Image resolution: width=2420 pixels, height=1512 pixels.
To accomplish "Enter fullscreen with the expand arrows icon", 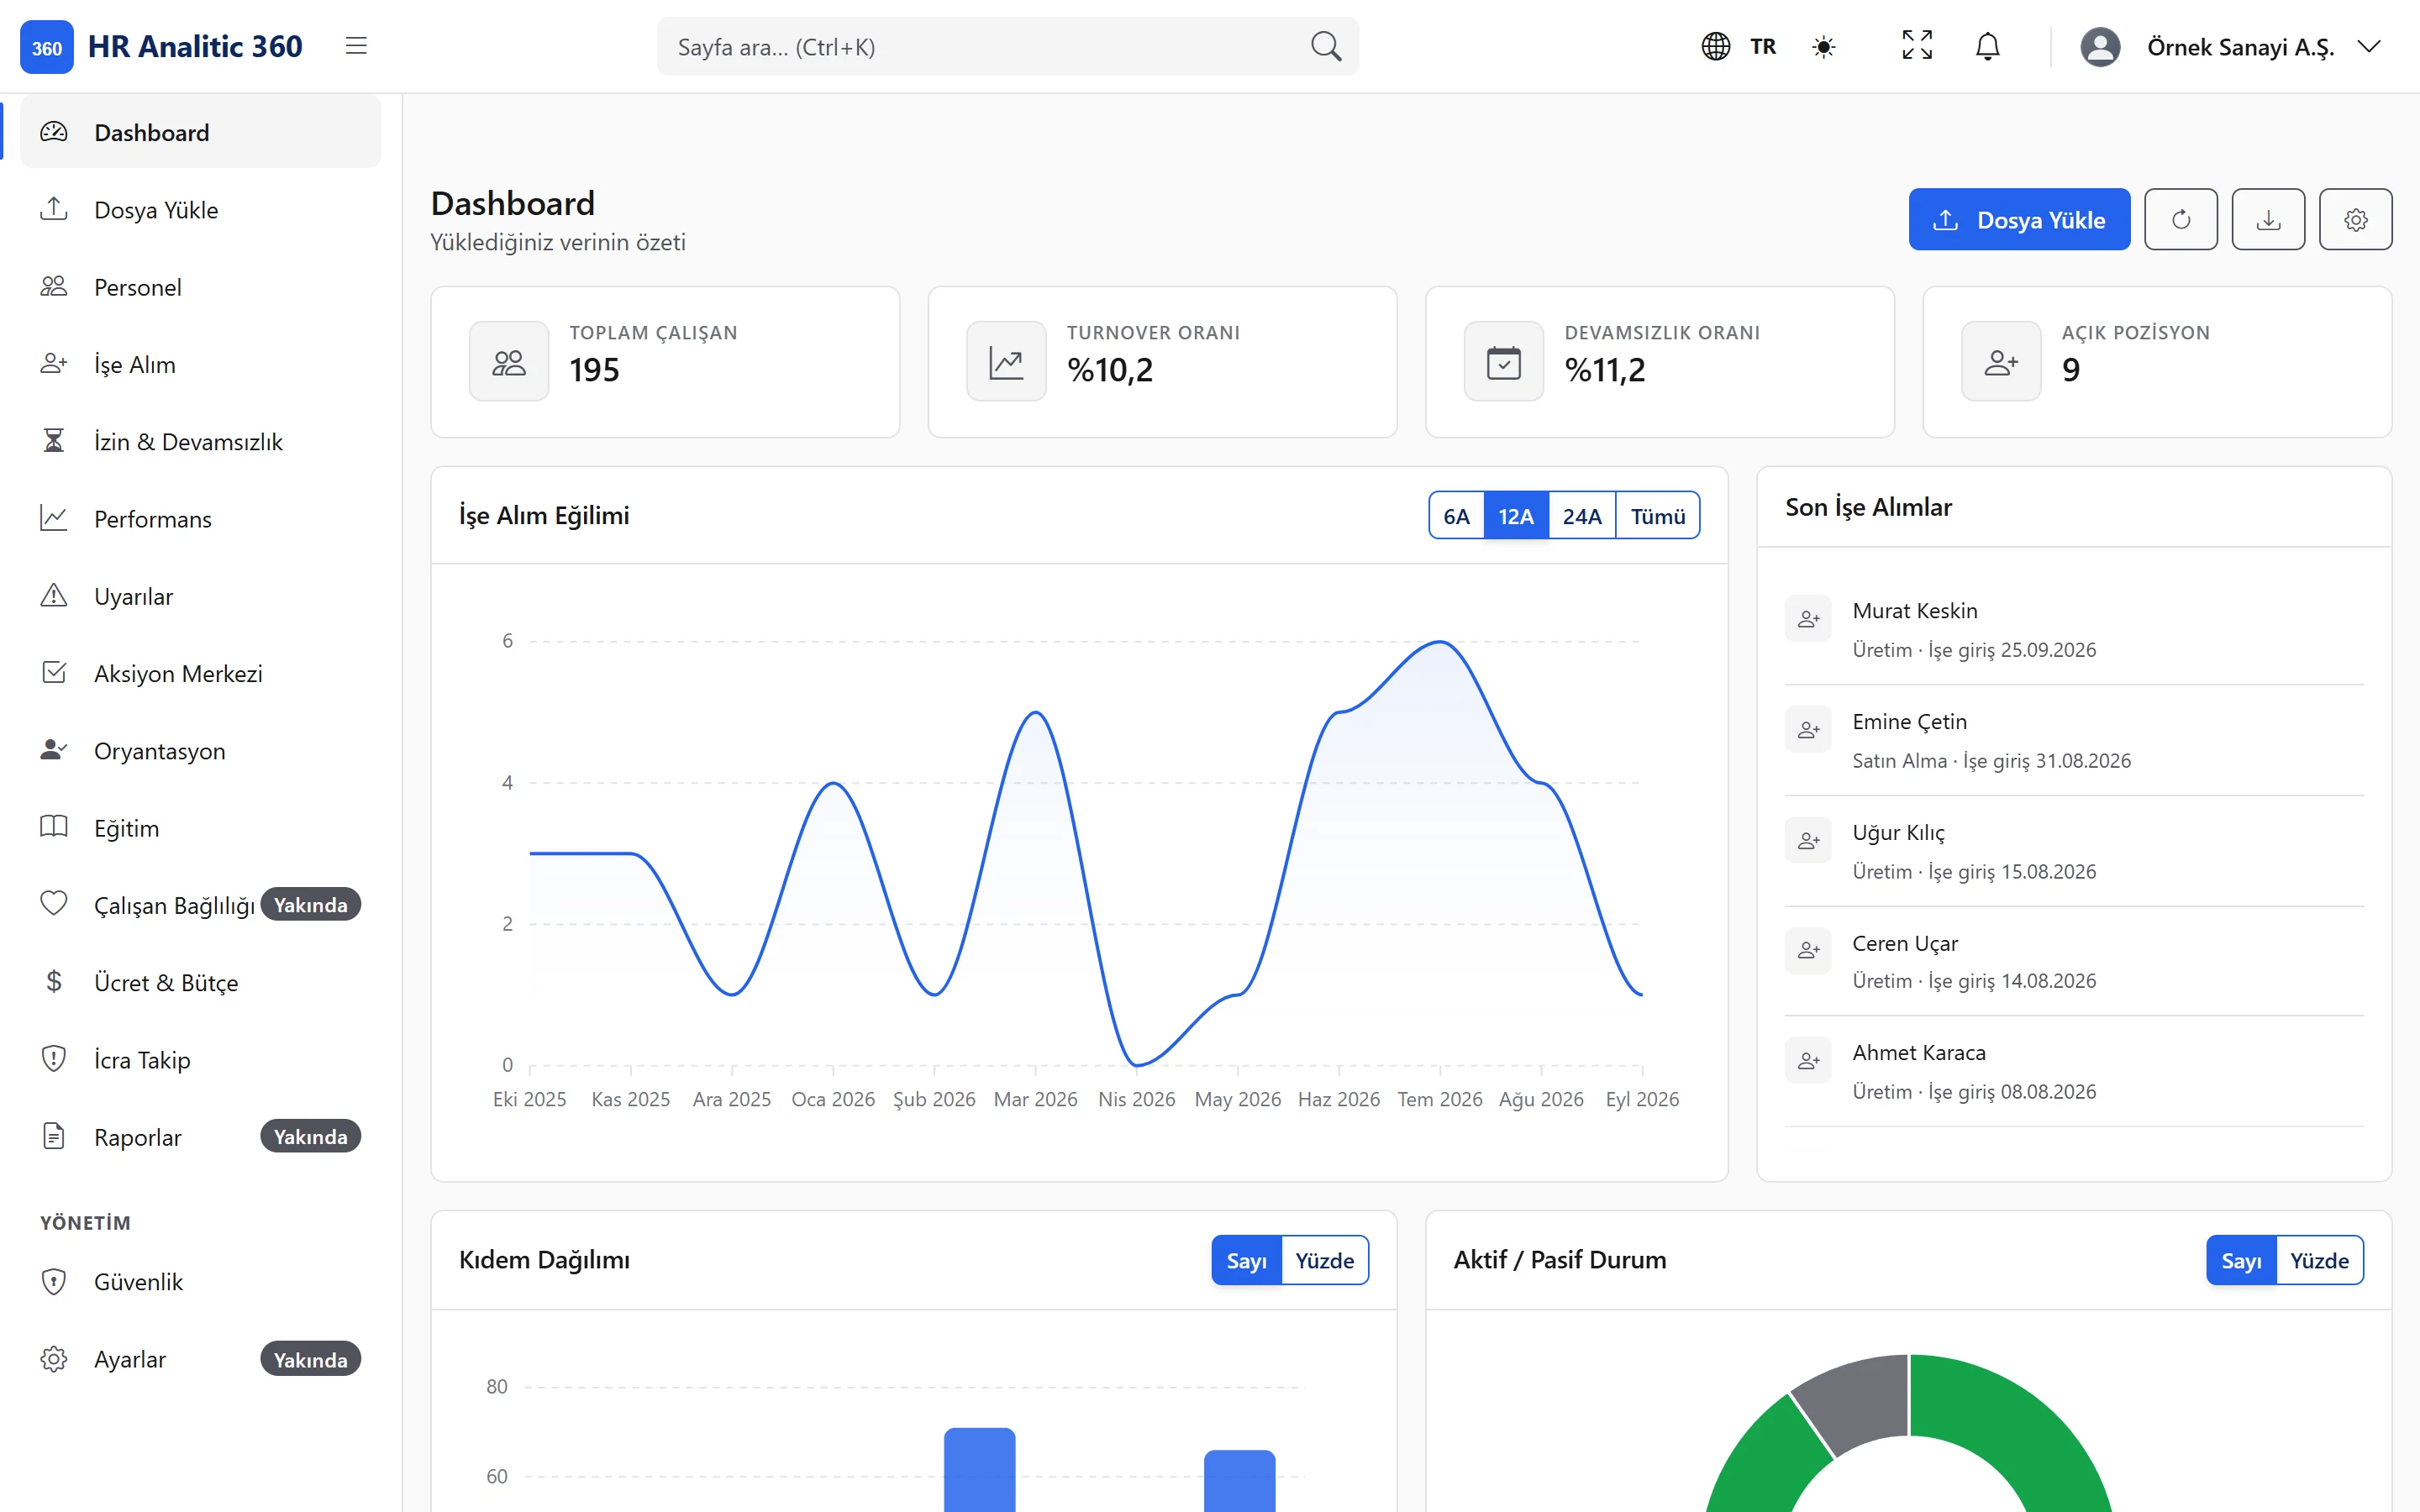I will [x=1917, y=45].
